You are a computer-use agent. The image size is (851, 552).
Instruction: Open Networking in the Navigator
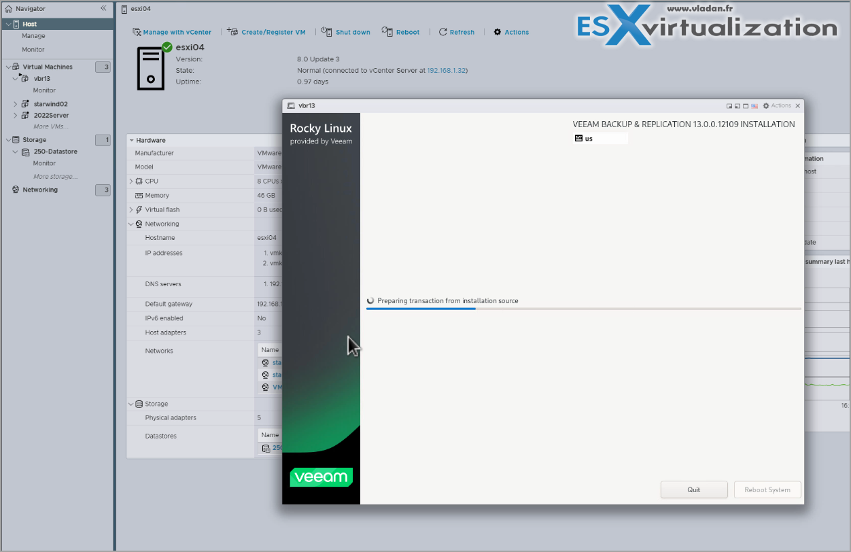[40, 190]
